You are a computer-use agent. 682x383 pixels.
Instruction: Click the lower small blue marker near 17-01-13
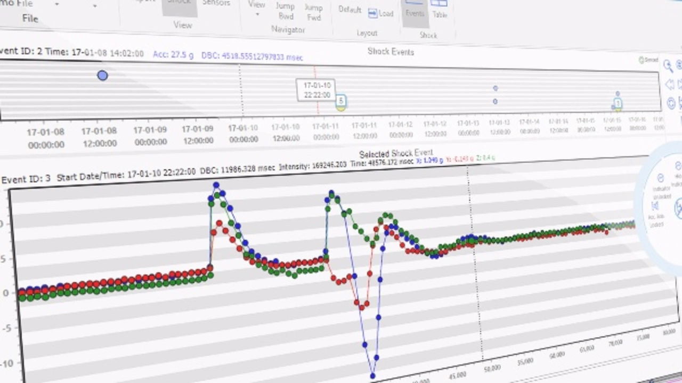496,101
